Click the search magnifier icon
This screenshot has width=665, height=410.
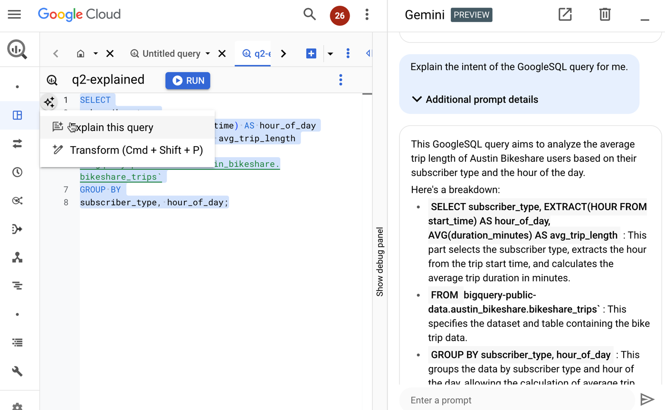[x=310, y=15]
